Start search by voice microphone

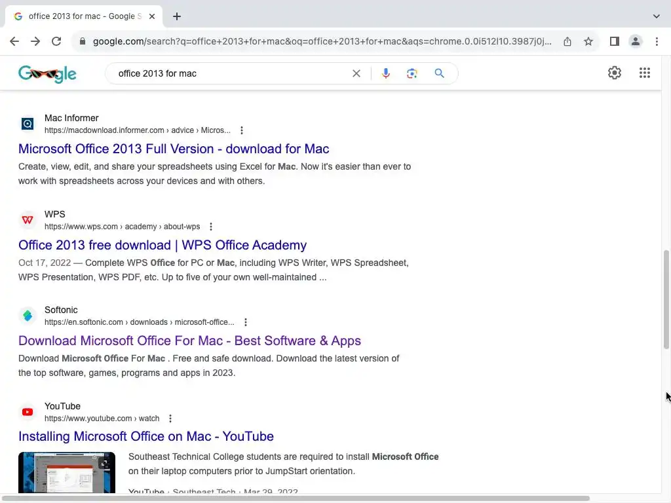coord(385,73)
